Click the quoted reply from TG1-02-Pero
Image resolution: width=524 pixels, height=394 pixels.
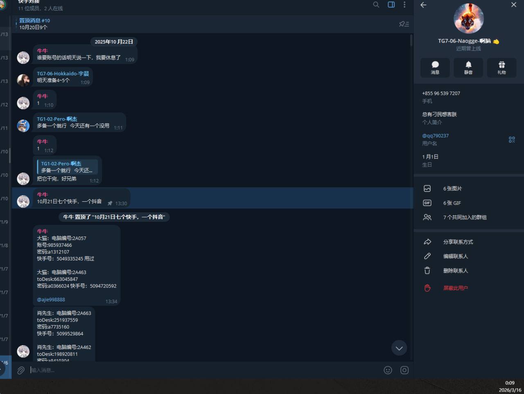[68, 167]
